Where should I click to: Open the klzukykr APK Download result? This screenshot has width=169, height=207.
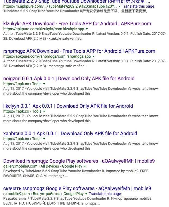pos(77,24)
